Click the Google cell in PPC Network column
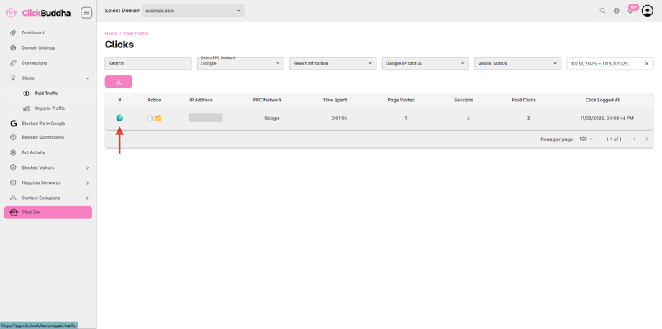This screenshot has height=329, width=662. coord(272,119)
